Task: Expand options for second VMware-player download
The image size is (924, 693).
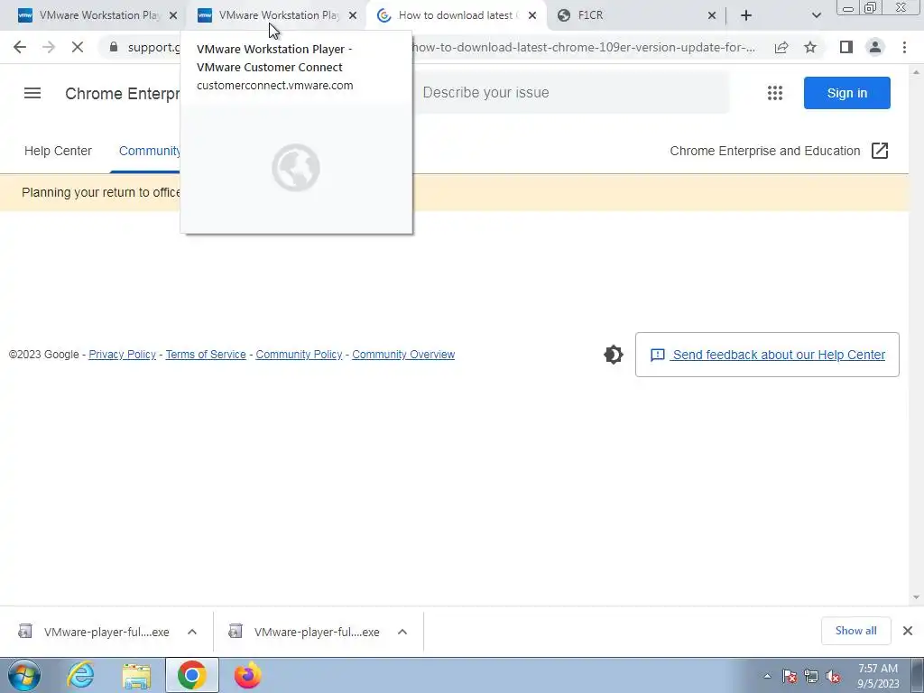Action: (x=402, y=632)
